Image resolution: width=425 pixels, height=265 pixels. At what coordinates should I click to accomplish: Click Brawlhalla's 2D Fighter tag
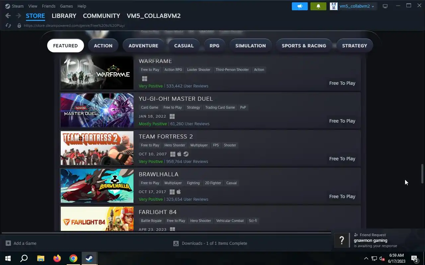pyautogui.click(x=213, y=183)
